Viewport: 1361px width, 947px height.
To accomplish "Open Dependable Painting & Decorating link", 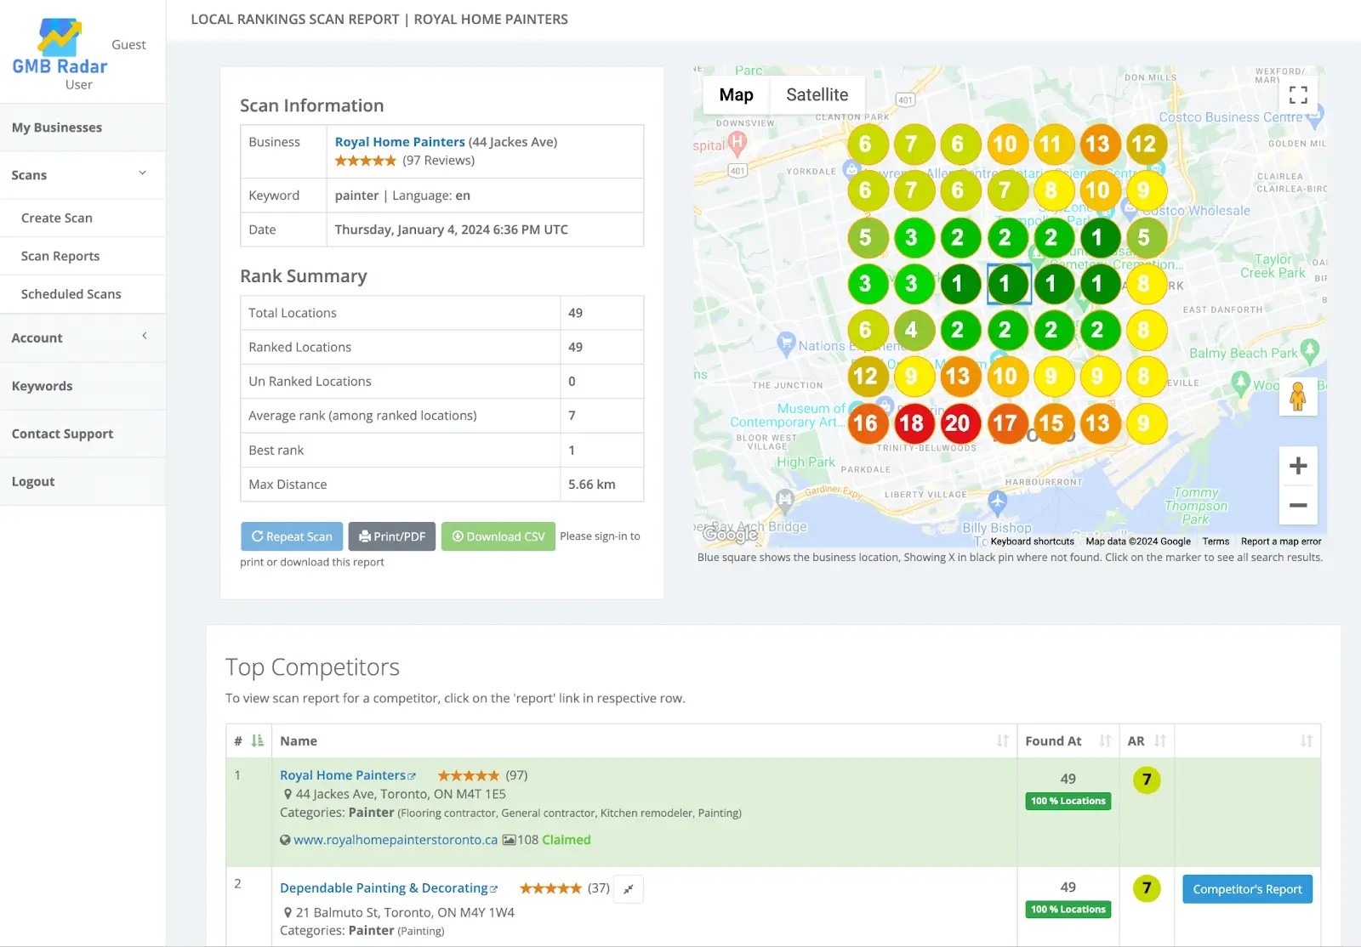I will [x=384, y=888].
